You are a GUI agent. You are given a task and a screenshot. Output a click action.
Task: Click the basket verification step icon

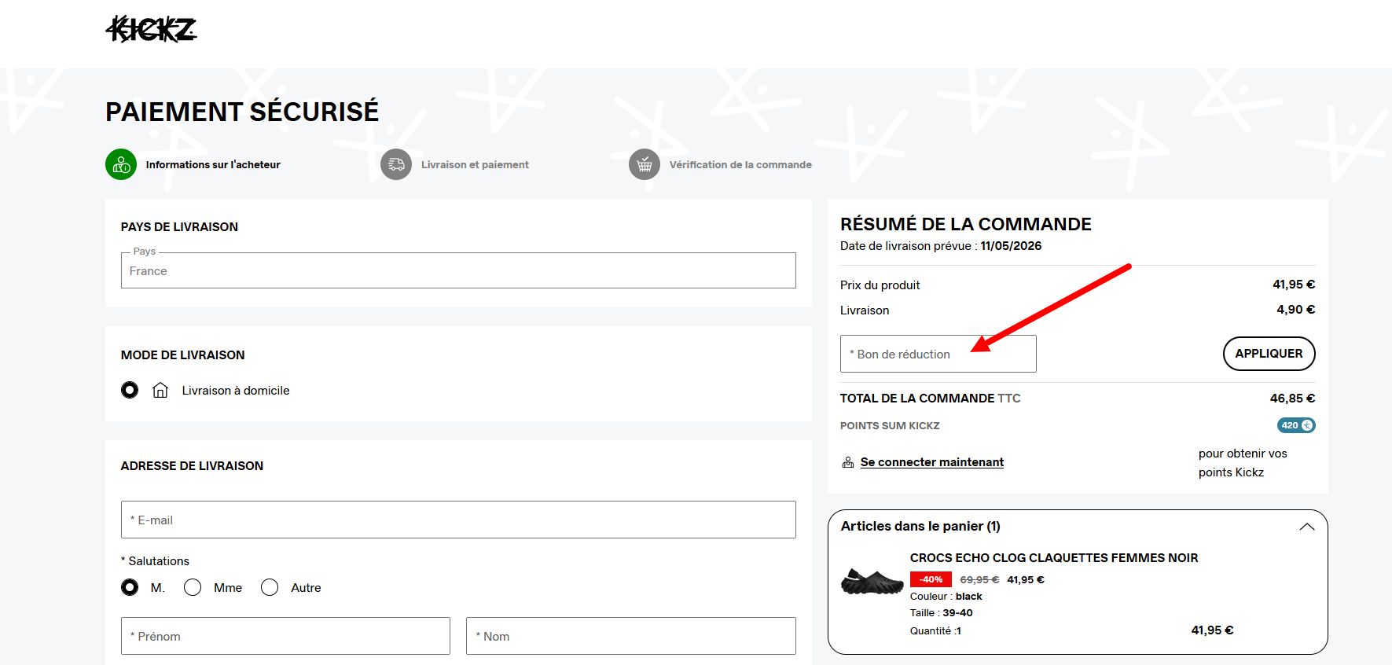645,164
